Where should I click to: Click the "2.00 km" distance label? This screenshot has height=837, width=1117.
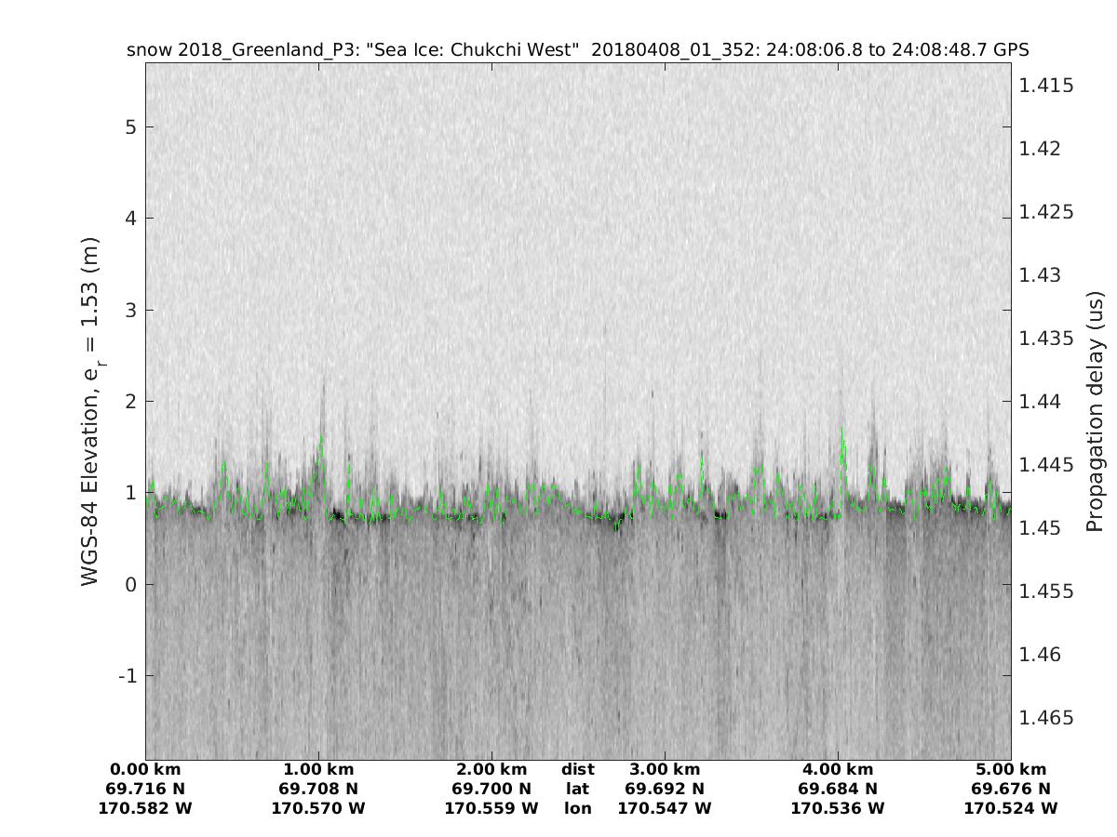[491, 769]
